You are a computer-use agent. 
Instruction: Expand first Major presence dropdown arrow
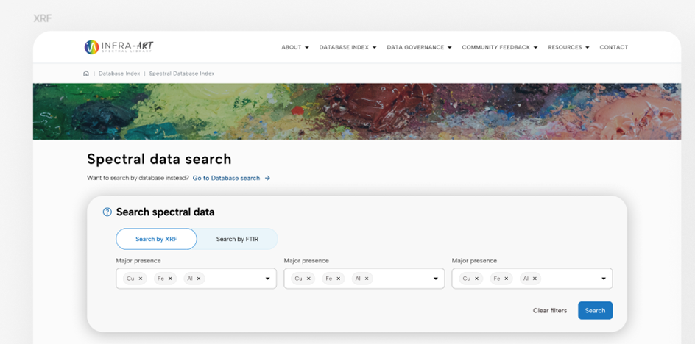(268, 279)
